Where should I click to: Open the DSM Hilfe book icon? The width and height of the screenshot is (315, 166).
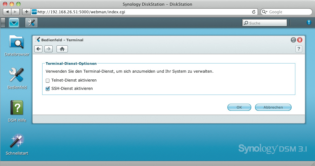click(x=17, y=108)
